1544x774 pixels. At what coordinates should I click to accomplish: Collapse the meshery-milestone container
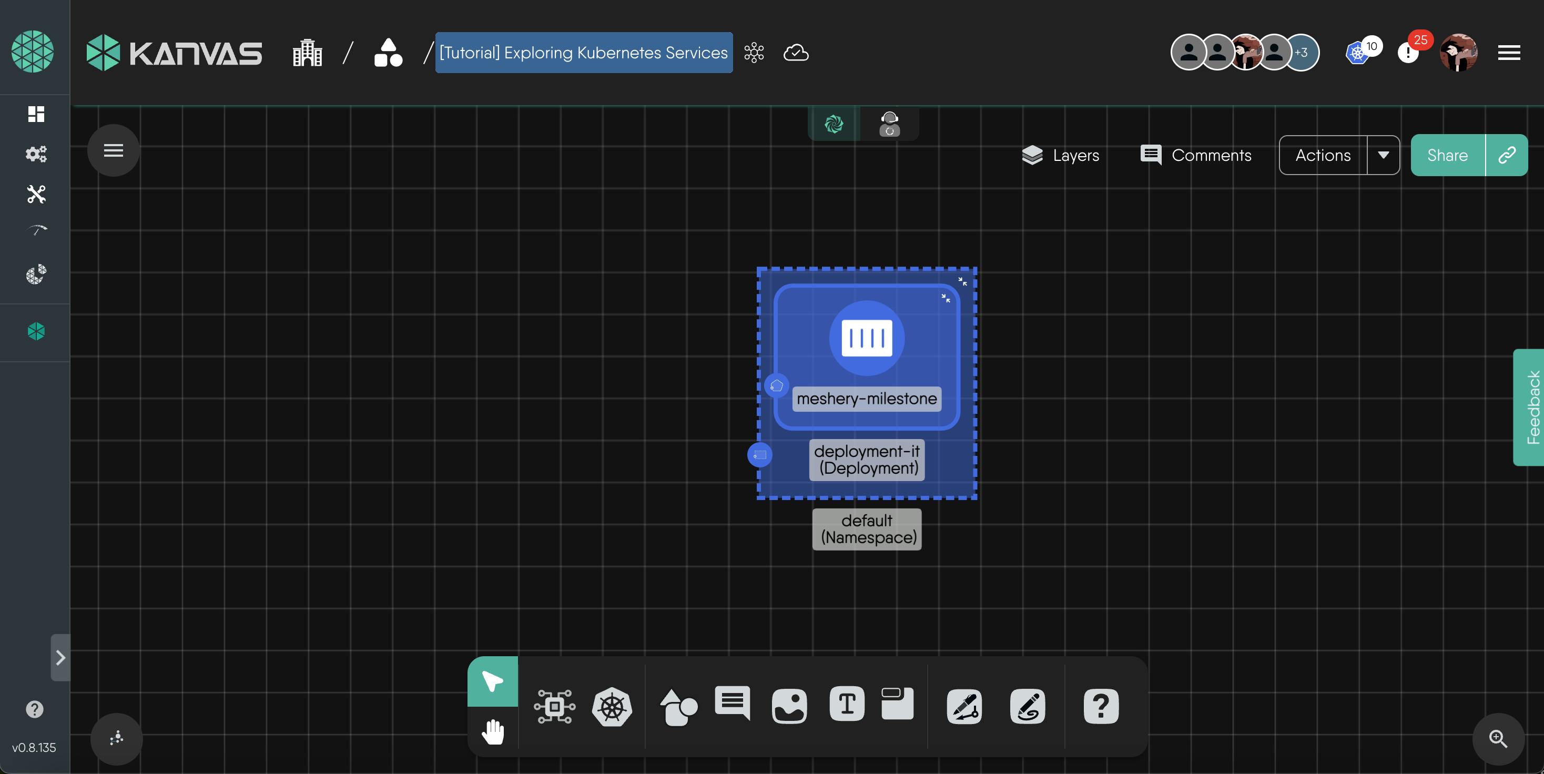[945, 298]
